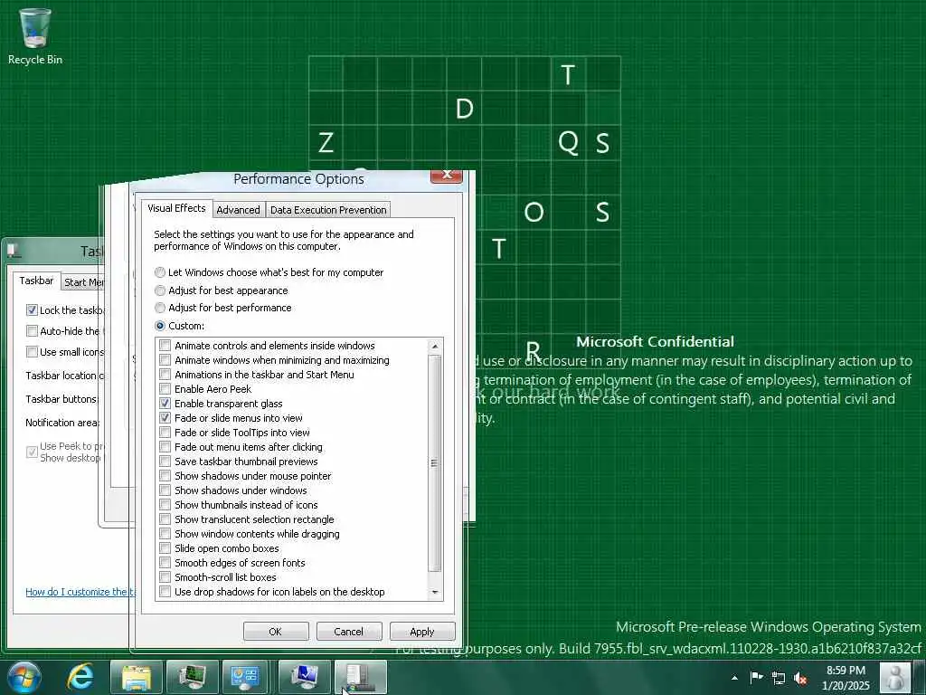Check Show translucent selection rectangle
This screenshot has width=926, height=695.
tap(165, 519)
